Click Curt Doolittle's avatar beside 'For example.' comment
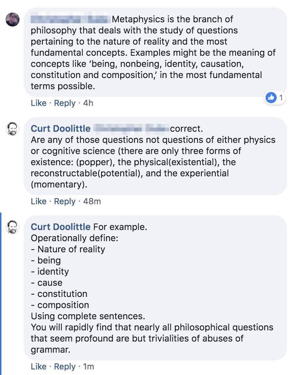The image size is (299, 375). tap(12, 227)
